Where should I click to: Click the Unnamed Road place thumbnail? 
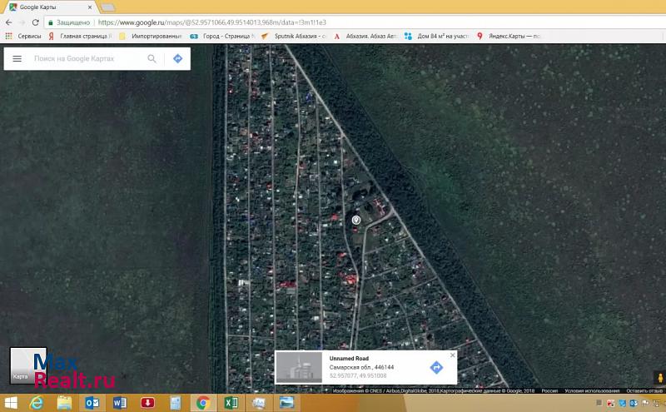[x=301, y=367]
